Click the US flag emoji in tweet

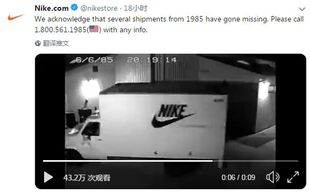click(x=94, y=29)
